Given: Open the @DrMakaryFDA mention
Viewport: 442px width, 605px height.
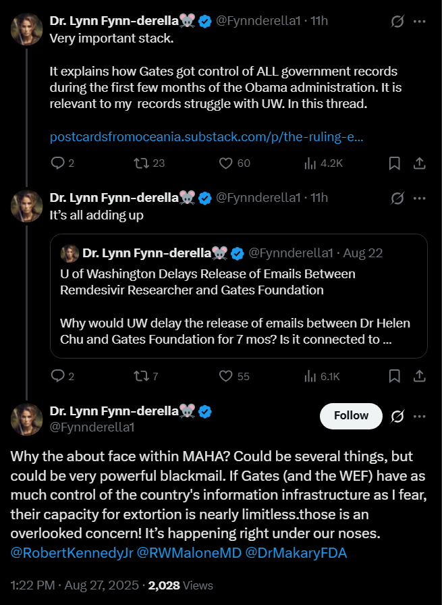Looking at the screenshot, I should click(x=296, y=552).
